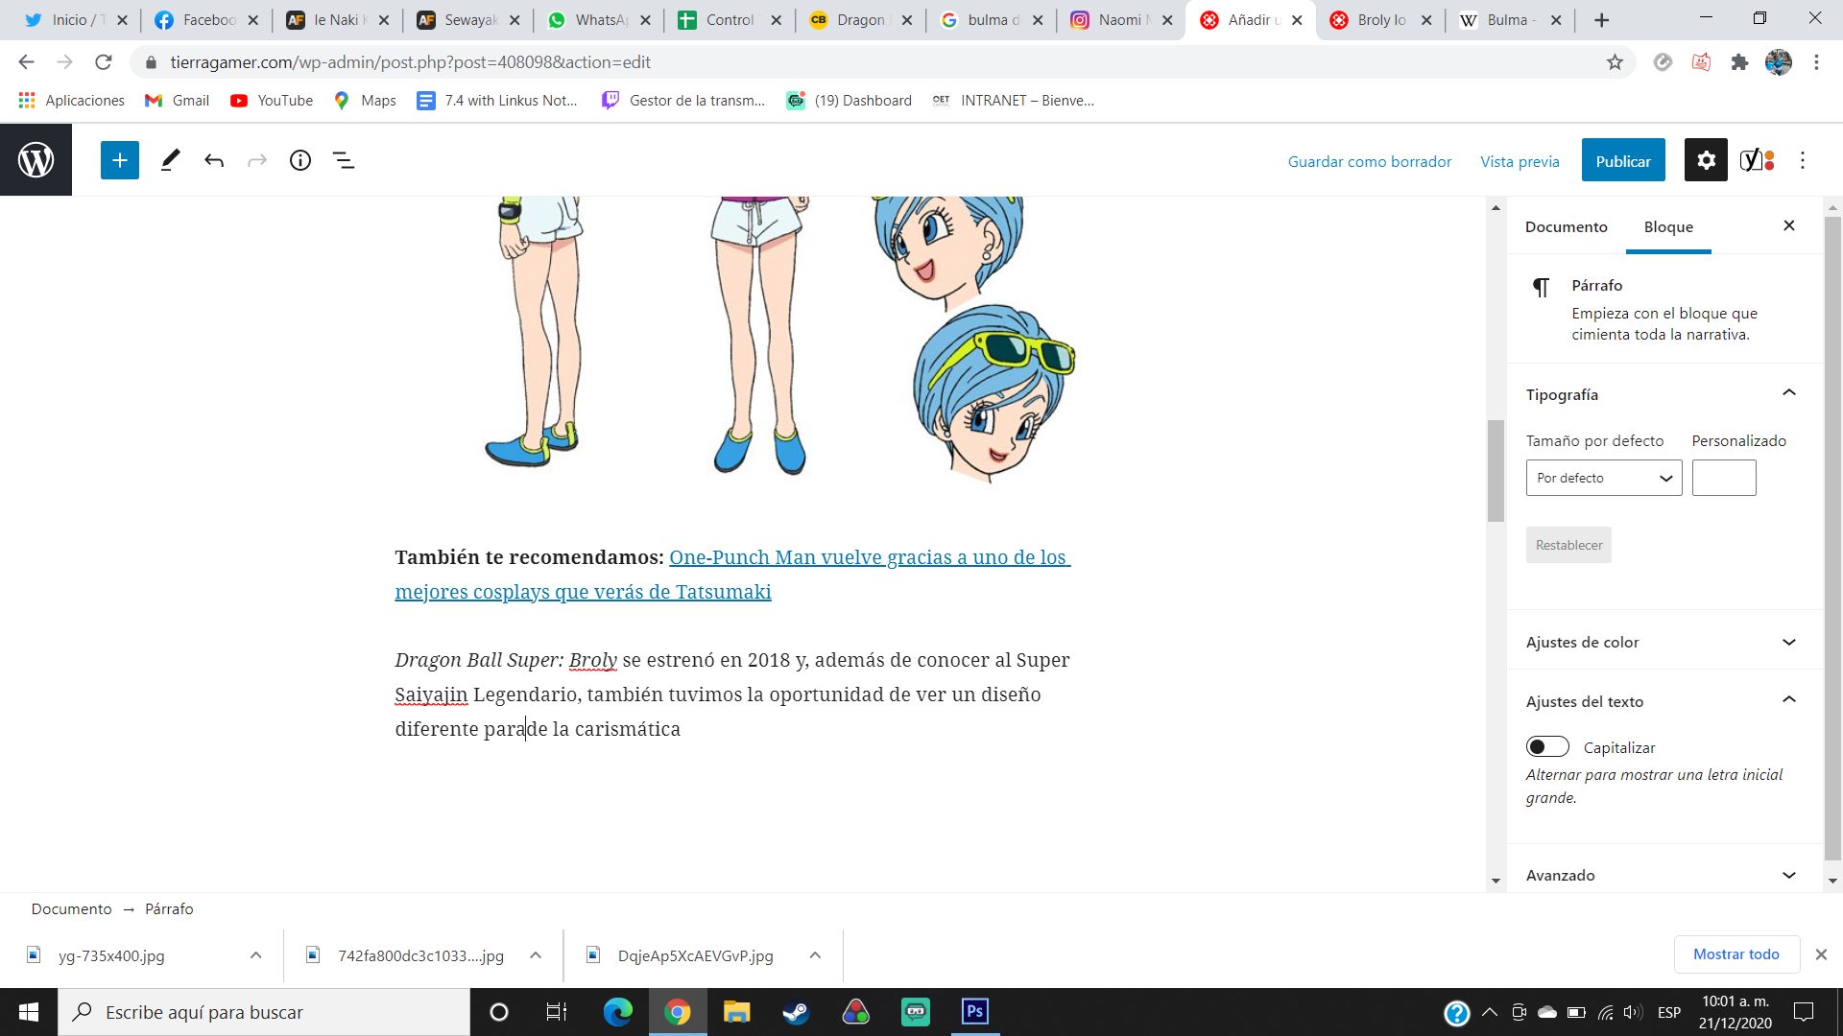Click the add block plus button
Screen dimensions: 1843x1036
(x=119, y=160)
